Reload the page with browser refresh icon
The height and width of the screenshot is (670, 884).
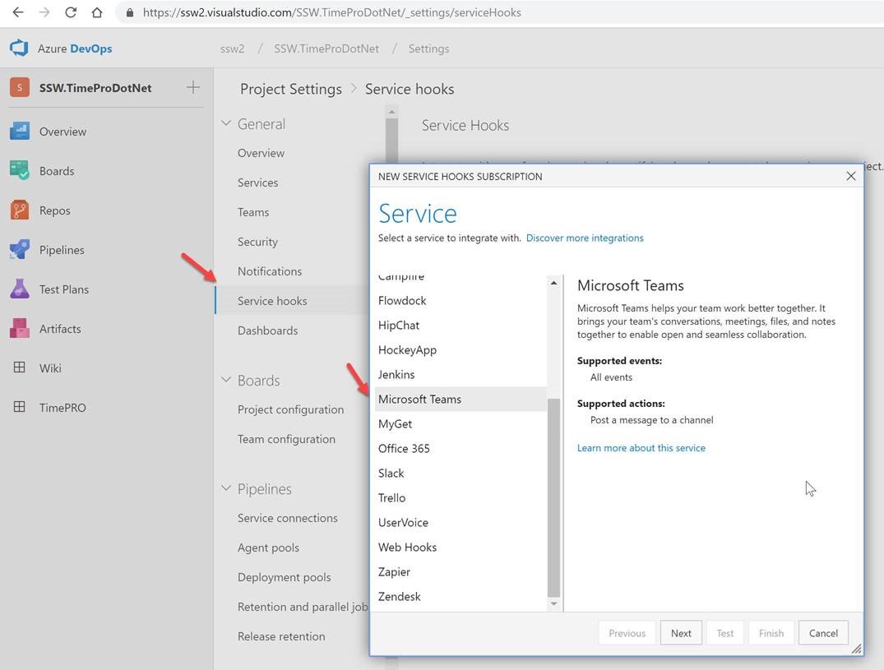[71, 12]
